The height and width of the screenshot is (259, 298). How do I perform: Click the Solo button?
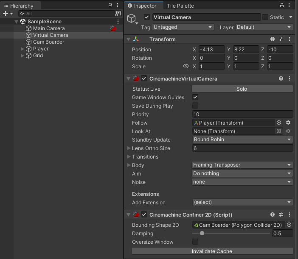pos(242,89)
